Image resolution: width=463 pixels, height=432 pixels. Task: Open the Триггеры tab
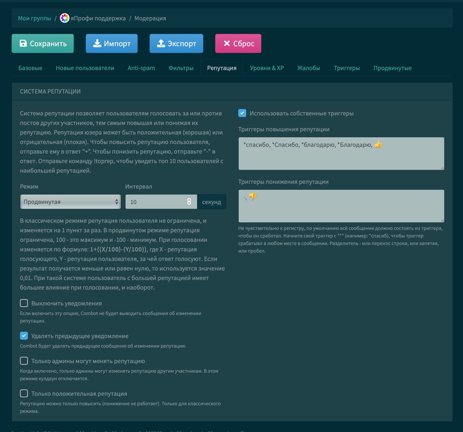(347, 68)
